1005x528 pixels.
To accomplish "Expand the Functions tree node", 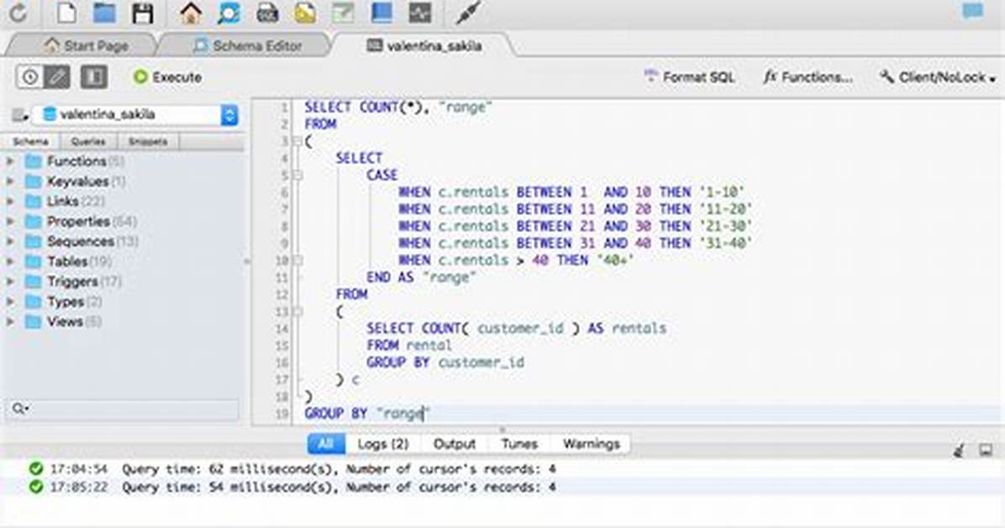I will click(10, 161).
